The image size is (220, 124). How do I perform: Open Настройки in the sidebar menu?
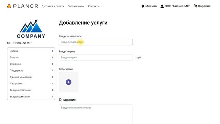coord(31,83)
